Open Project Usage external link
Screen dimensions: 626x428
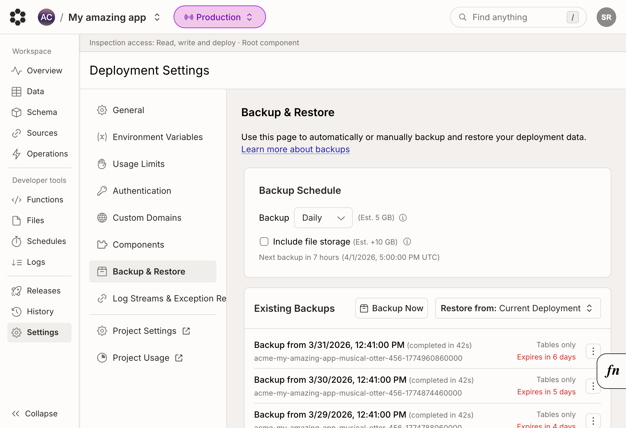click(153, 358)
